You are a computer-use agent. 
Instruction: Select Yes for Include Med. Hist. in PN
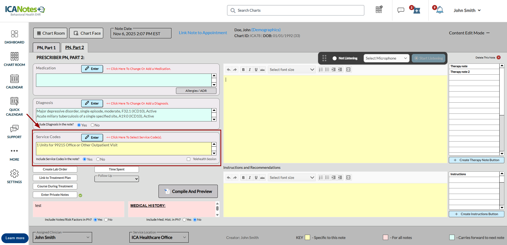tap(184, 220)
